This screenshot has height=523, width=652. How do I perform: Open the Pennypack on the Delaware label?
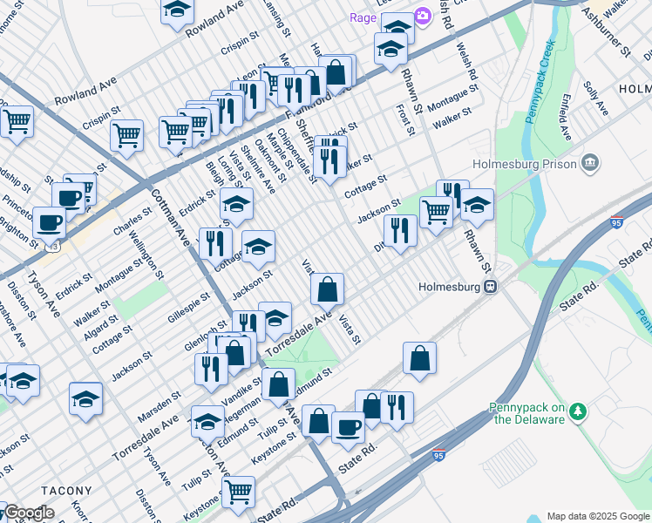(x=527, y=413)
